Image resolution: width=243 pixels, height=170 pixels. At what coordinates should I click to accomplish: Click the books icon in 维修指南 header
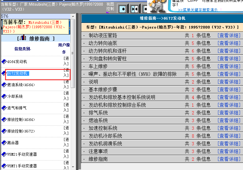(23, 37)
